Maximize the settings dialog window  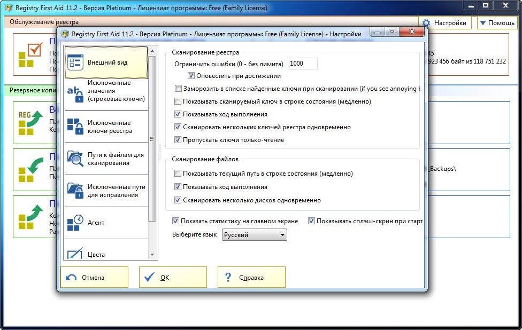tap(392, 32)
